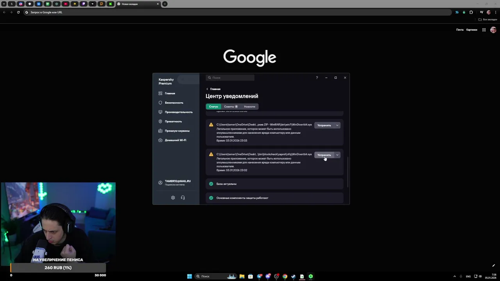Open Kaspersky settings gear
The height and width of the screenshot is (281, 500).
(x=173, y=197)
